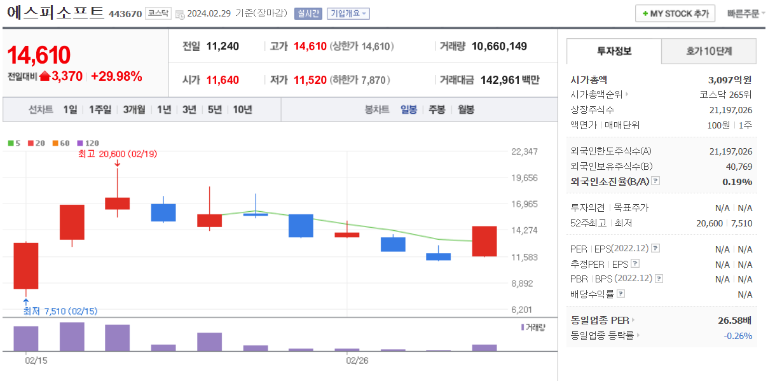This screenshot has width=768, height=381.
Task: Click the 시가총액 value 3,097억원
Action: coord(730,80)
